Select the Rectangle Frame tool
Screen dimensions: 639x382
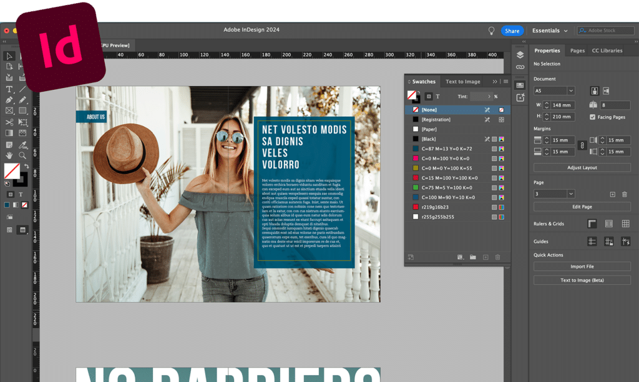9,111
